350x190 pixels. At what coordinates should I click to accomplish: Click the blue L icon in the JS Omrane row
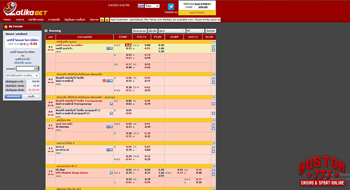click(x=108, y=127)
